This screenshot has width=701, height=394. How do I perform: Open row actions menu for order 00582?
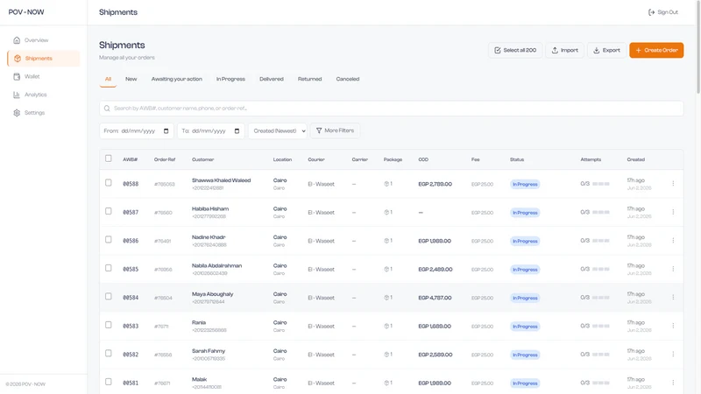pyautogui.click(x=673, y=355)
